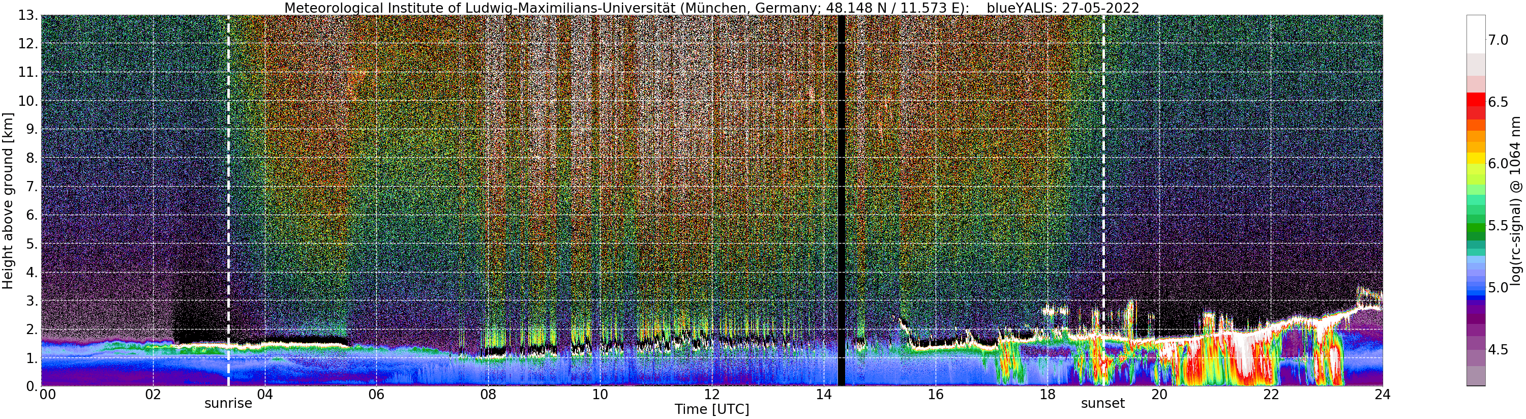Click the colorbar tick label '5.0'

[1498, 287]
